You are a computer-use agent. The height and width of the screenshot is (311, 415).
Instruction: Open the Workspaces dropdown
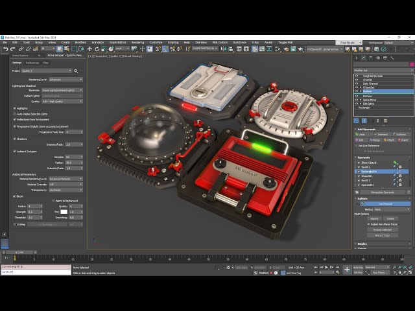[399, 43]
